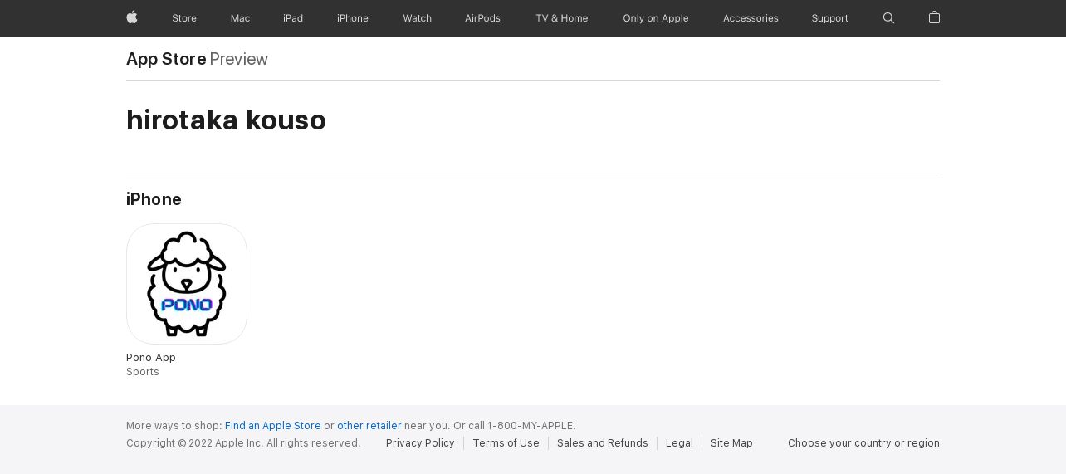Open the Watch menu
The image size is (1066, 474).
(x=417, y=18)
